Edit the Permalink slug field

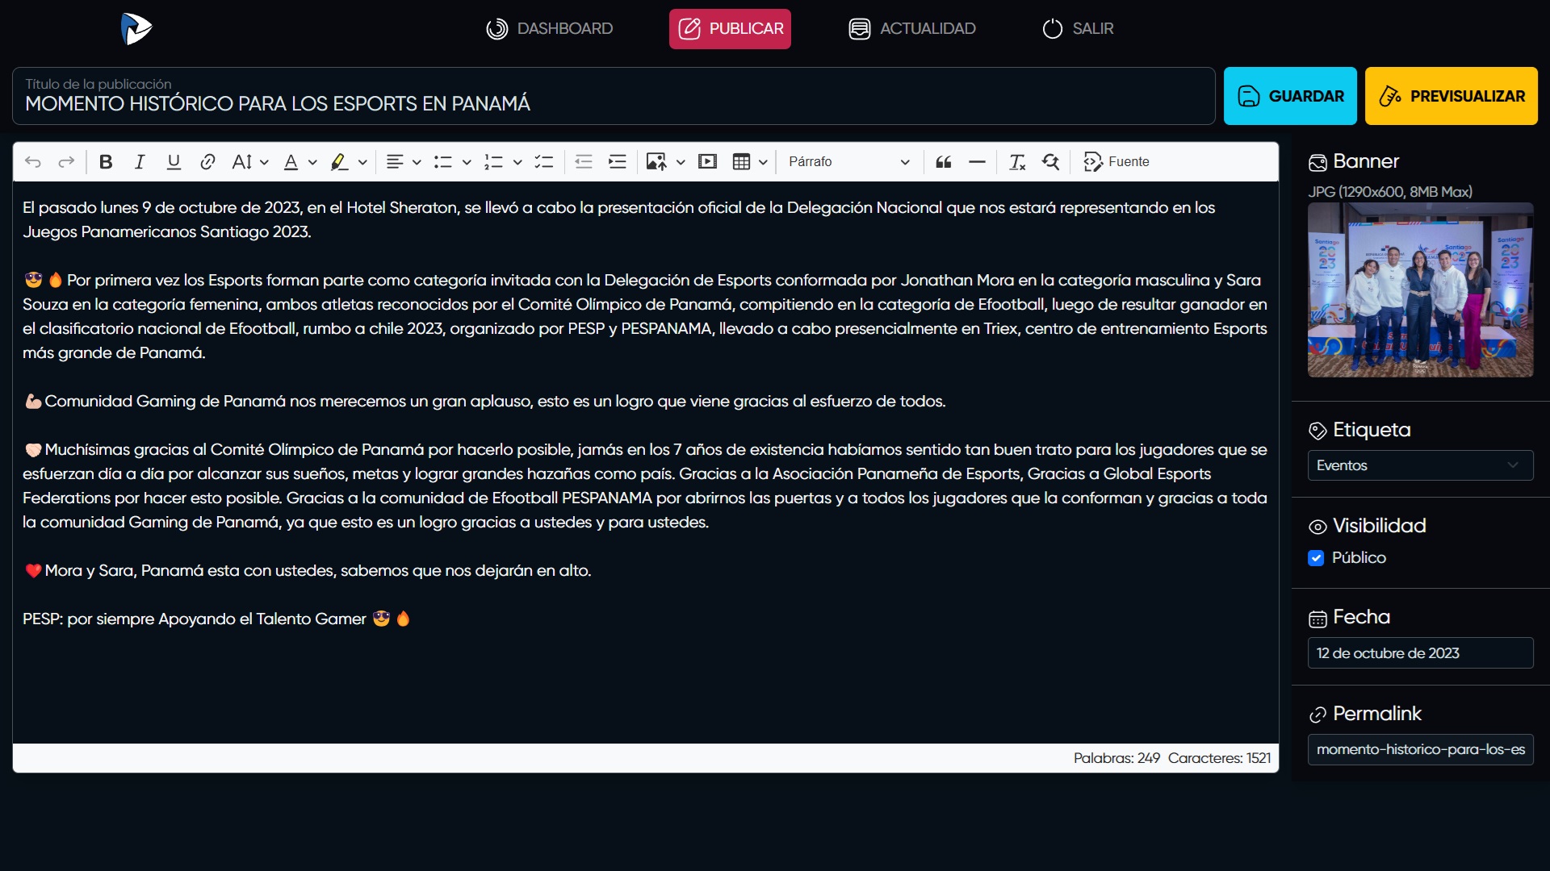tap(1420, 749)
